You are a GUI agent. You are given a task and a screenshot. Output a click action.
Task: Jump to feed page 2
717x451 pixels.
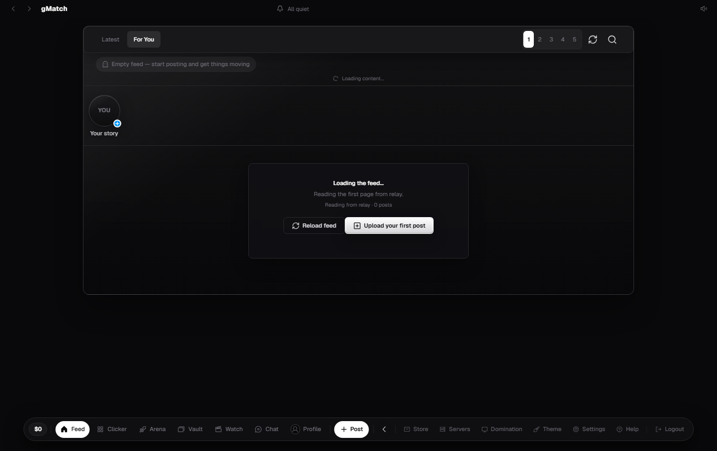[540, 39]
